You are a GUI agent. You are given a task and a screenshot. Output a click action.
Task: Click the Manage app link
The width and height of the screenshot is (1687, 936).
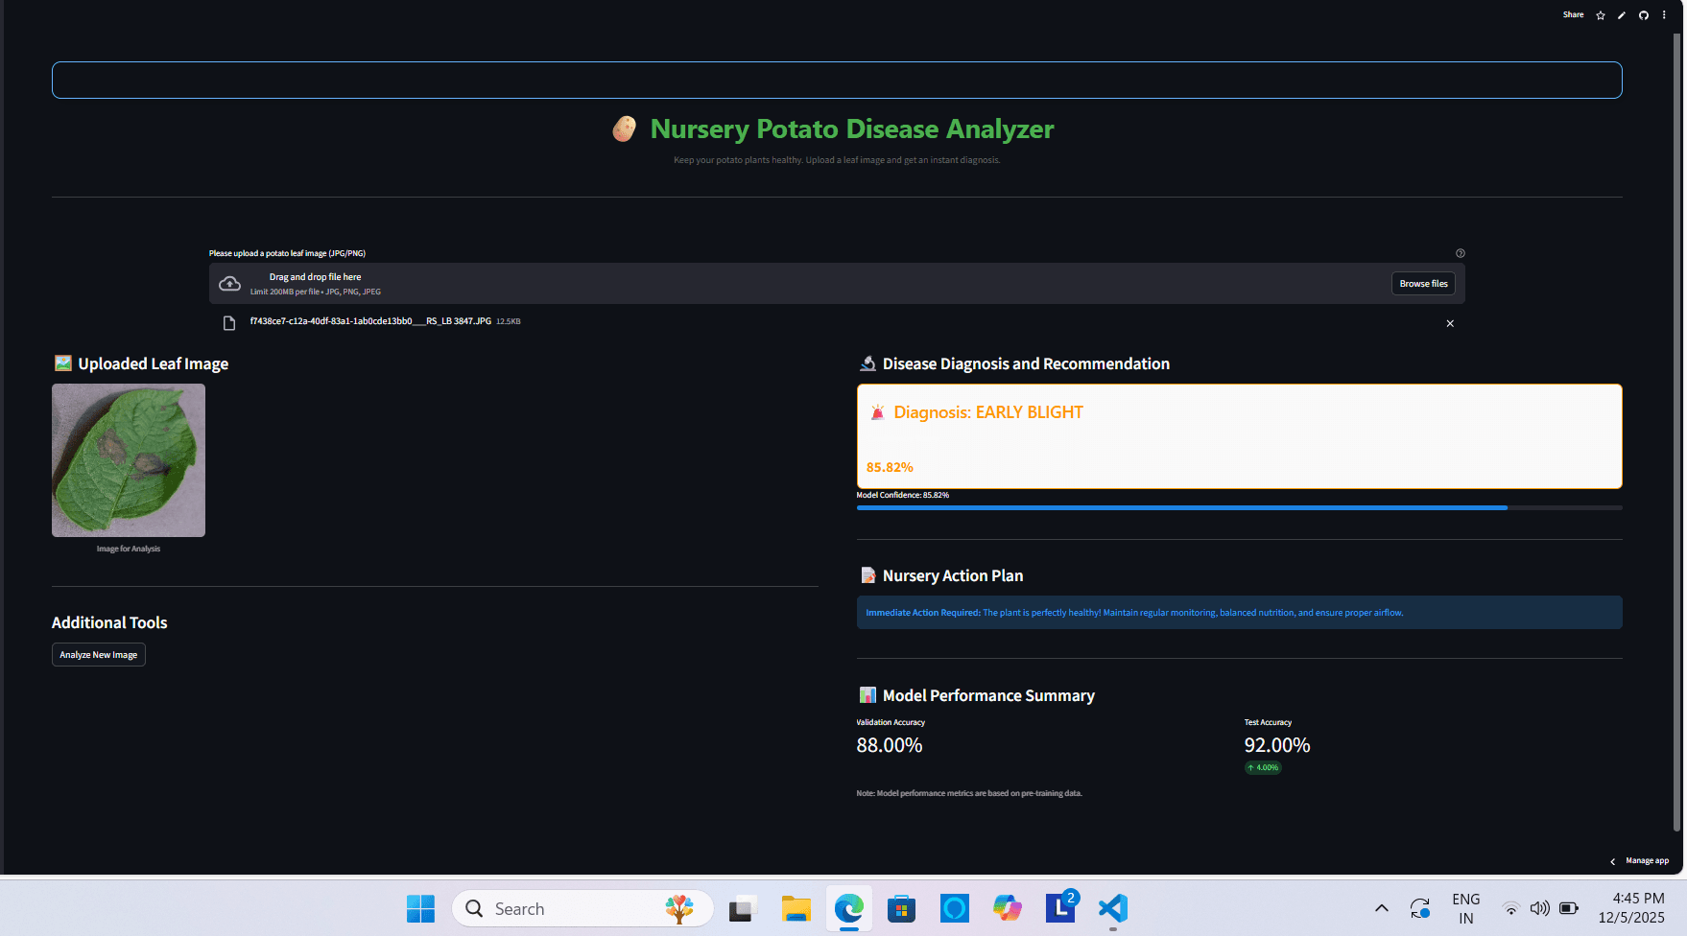pyautogui.click(x=1647, y=861)
